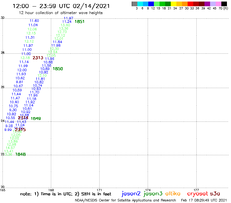Click the green wave height '13.41'

point(9,151)
